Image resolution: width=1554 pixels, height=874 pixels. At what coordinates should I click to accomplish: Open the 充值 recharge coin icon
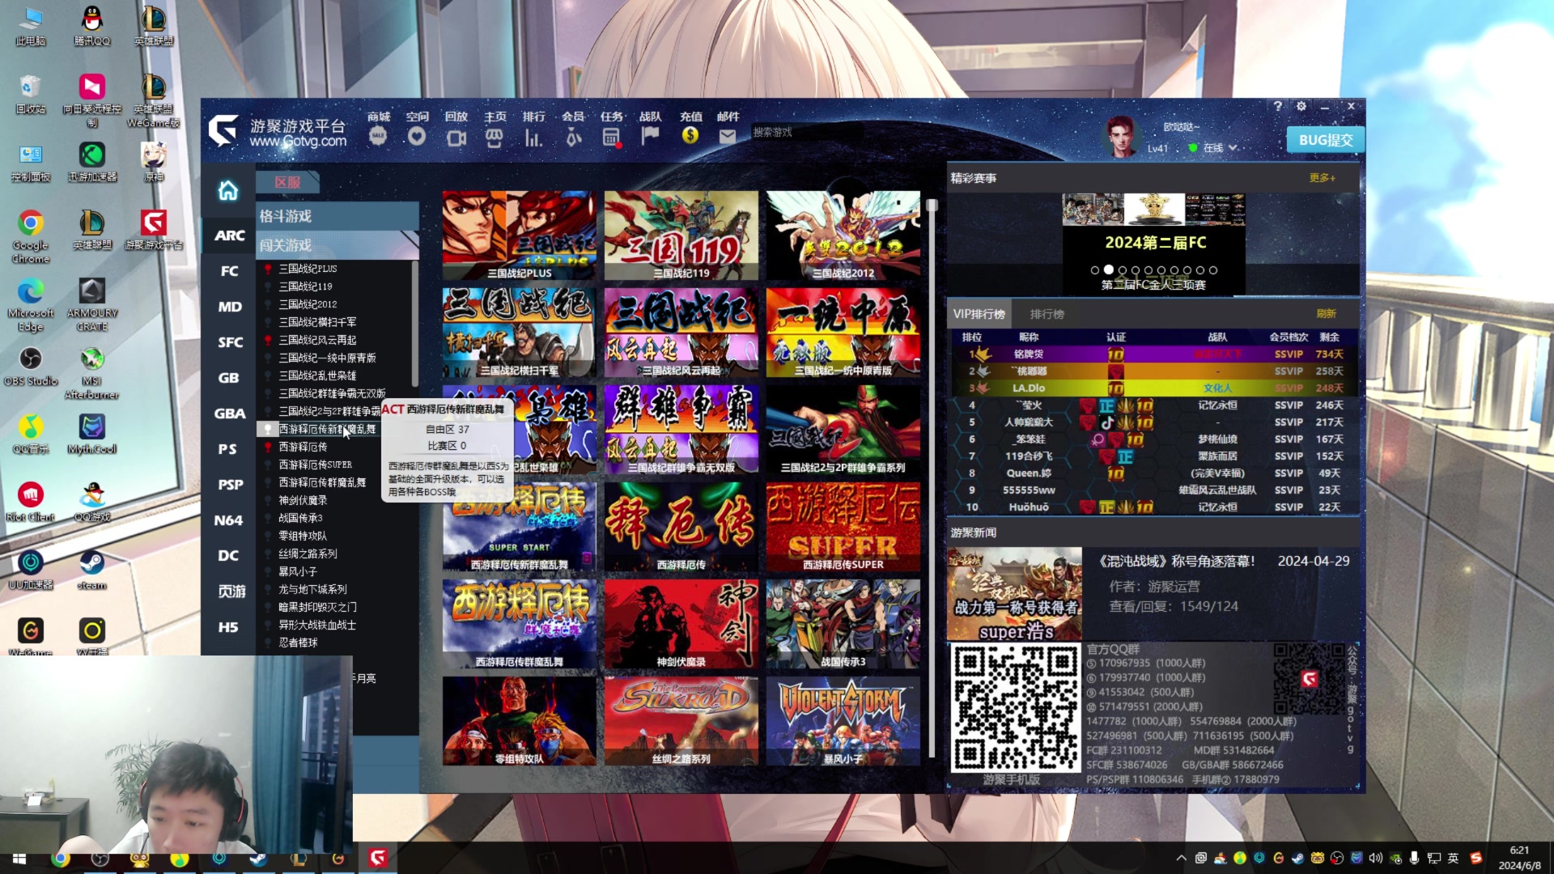point(690,136)
